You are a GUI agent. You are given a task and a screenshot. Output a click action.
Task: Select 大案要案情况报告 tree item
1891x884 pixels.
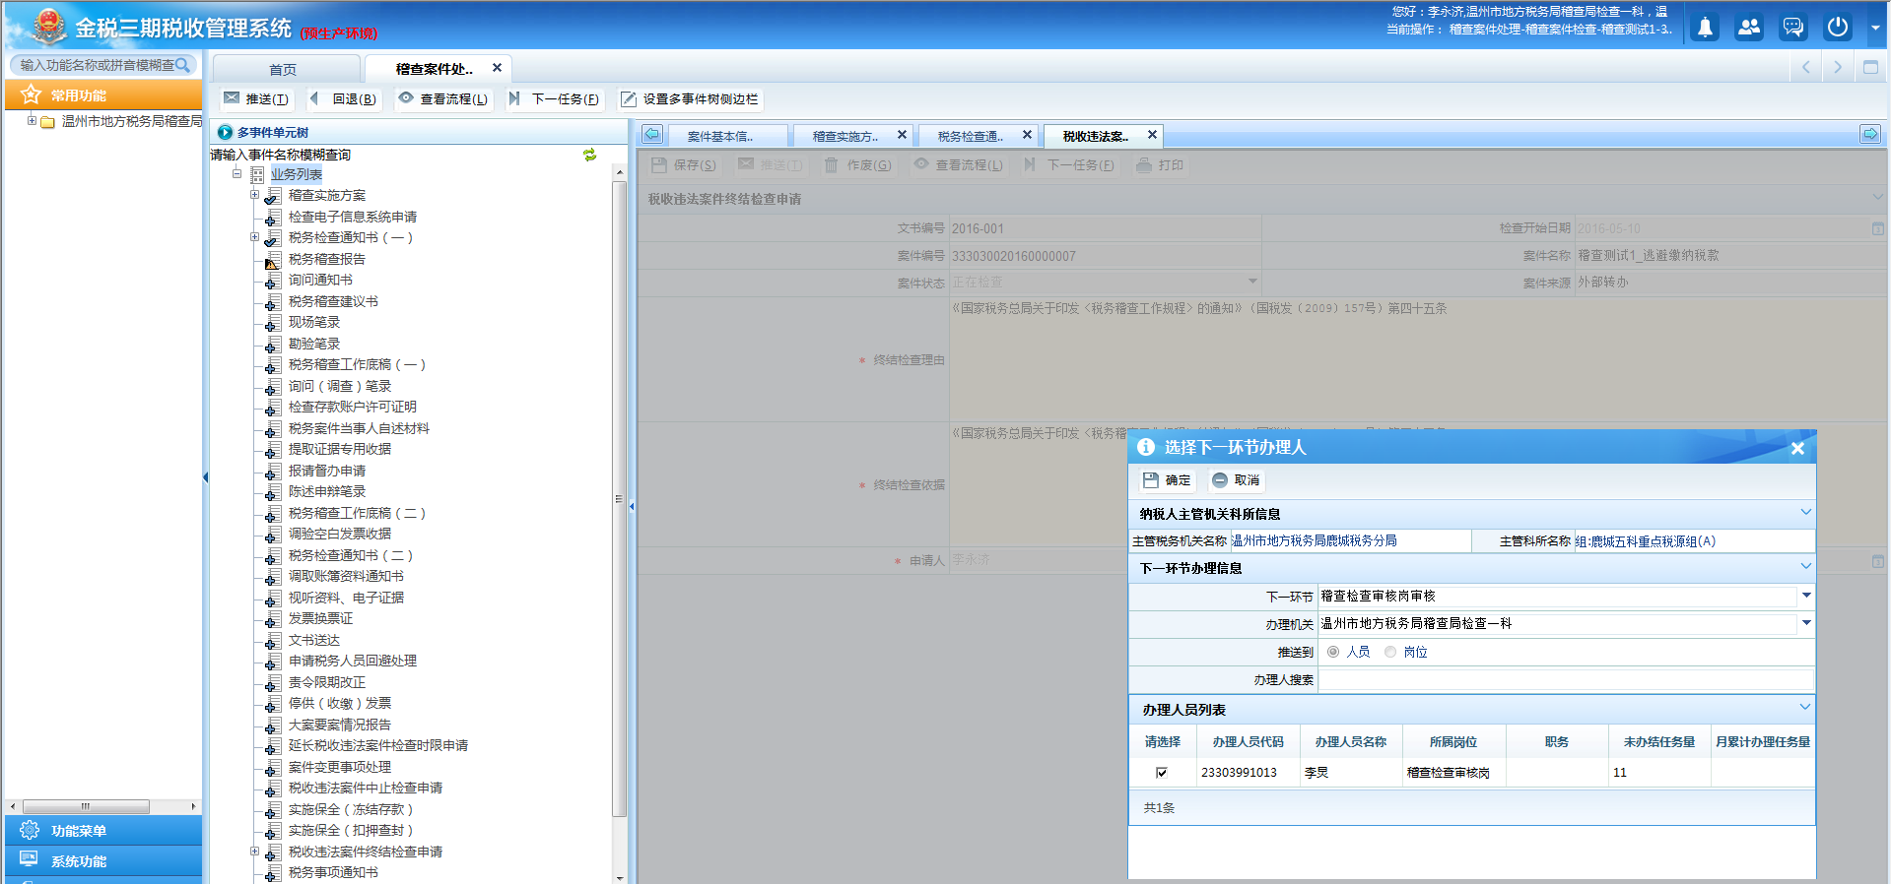click(339, 725)
